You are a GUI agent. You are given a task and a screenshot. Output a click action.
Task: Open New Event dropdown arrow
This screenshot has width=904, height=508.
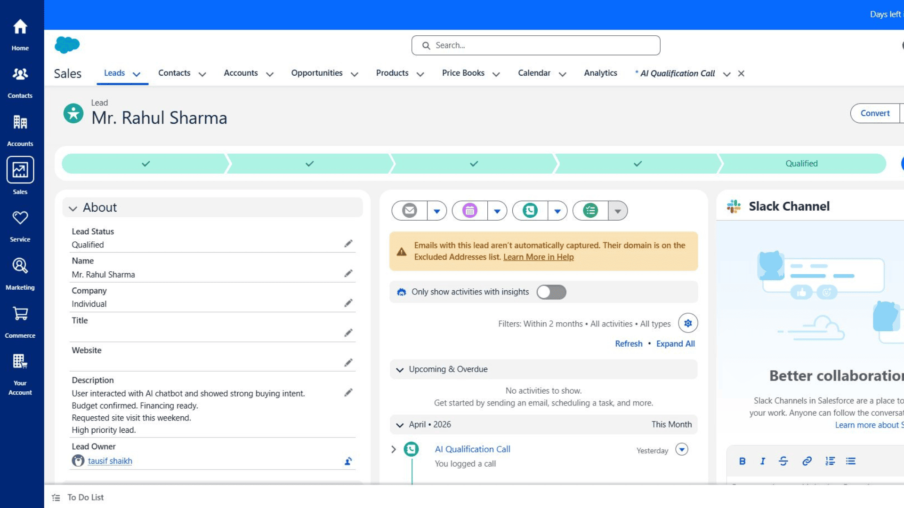[x=497, y=211]
